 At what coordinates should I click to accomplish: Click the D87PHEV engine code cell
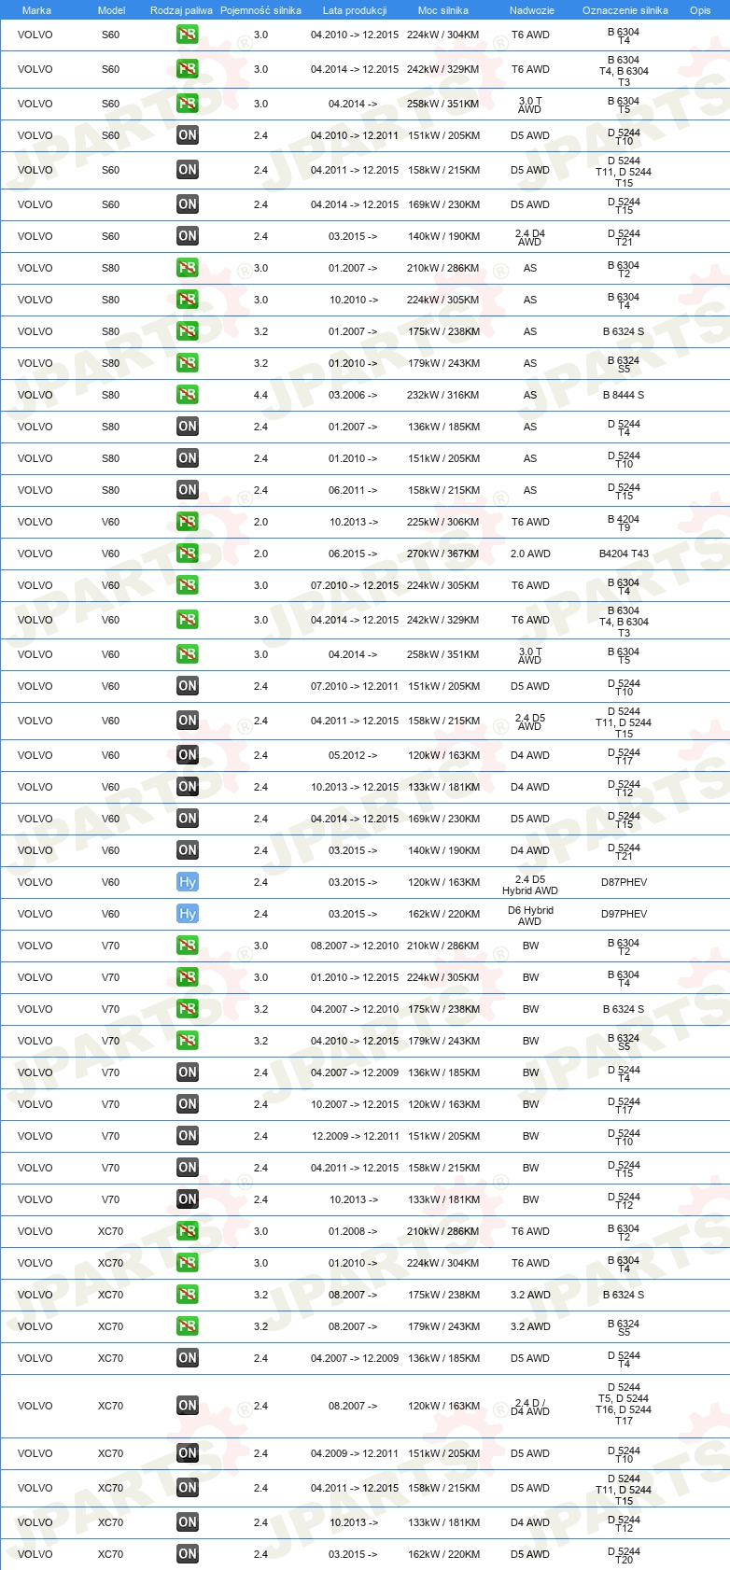click(x=624, y=882)
